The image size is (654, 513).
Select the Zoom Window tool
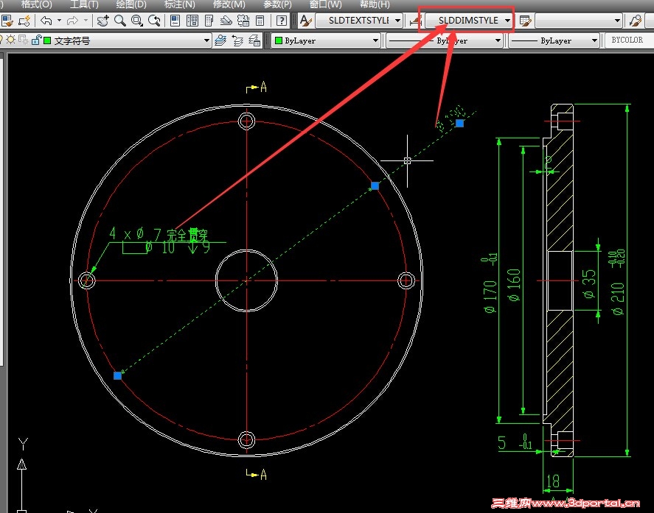pyautogui.click(x=137, y=21)
